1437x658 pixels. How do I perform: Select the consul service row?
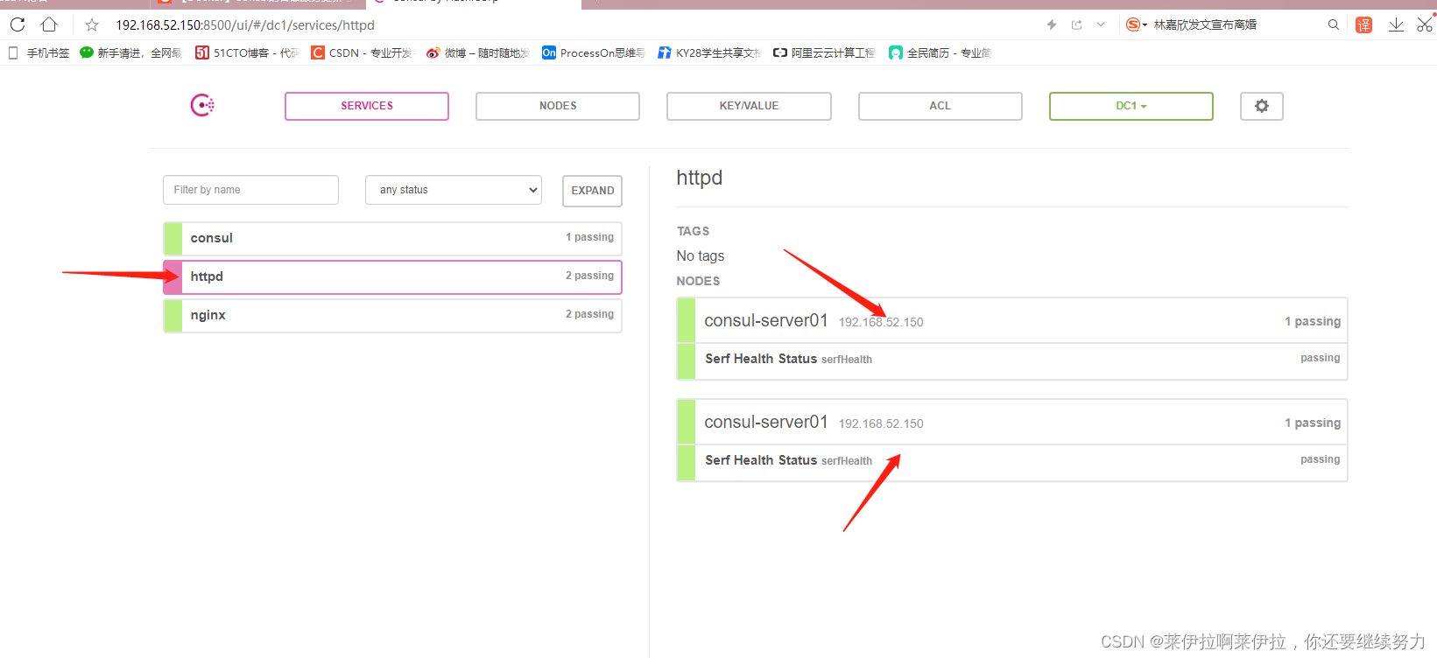click(x=392, y=238)
